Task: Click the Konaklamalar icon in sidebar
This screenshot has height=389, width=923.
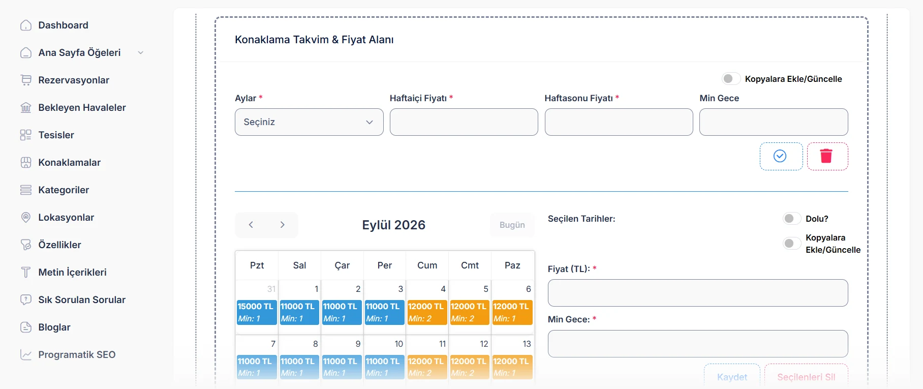Action: [26, 163]
